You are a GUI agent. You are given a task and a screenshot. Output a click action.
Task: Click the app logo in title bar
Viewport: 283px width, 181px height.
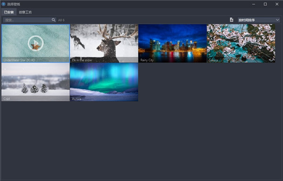coord(3,4)
